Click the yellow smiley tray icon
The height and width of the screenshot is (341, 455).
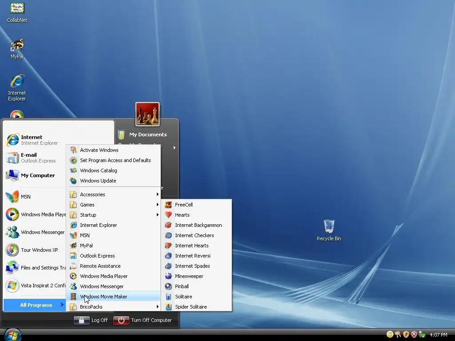[390, 334]
